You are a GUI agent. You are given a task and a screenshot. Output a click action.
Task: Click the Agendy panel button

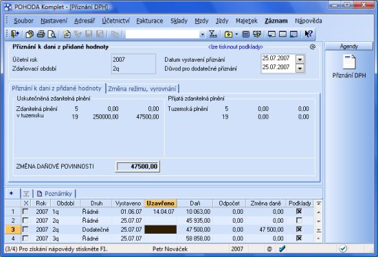click(349, 46)
